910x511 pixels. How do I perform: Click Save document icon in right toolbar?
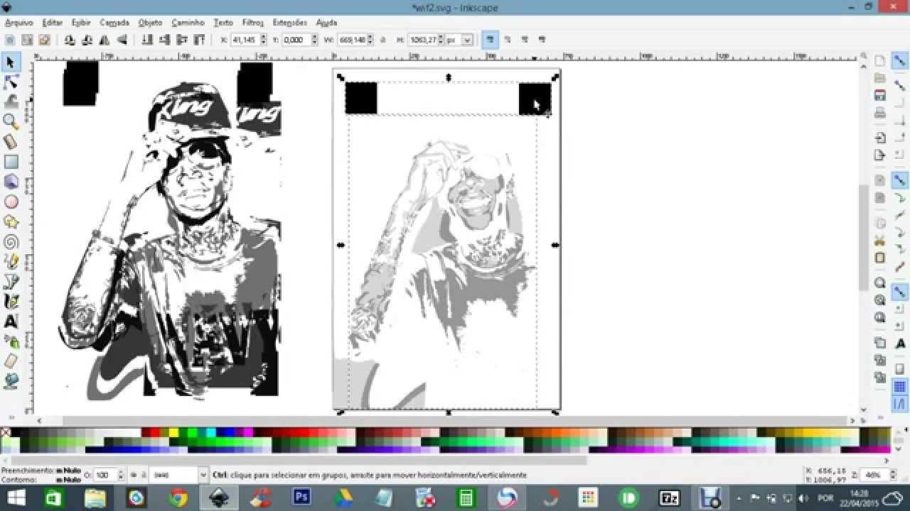tap(880, 95)
